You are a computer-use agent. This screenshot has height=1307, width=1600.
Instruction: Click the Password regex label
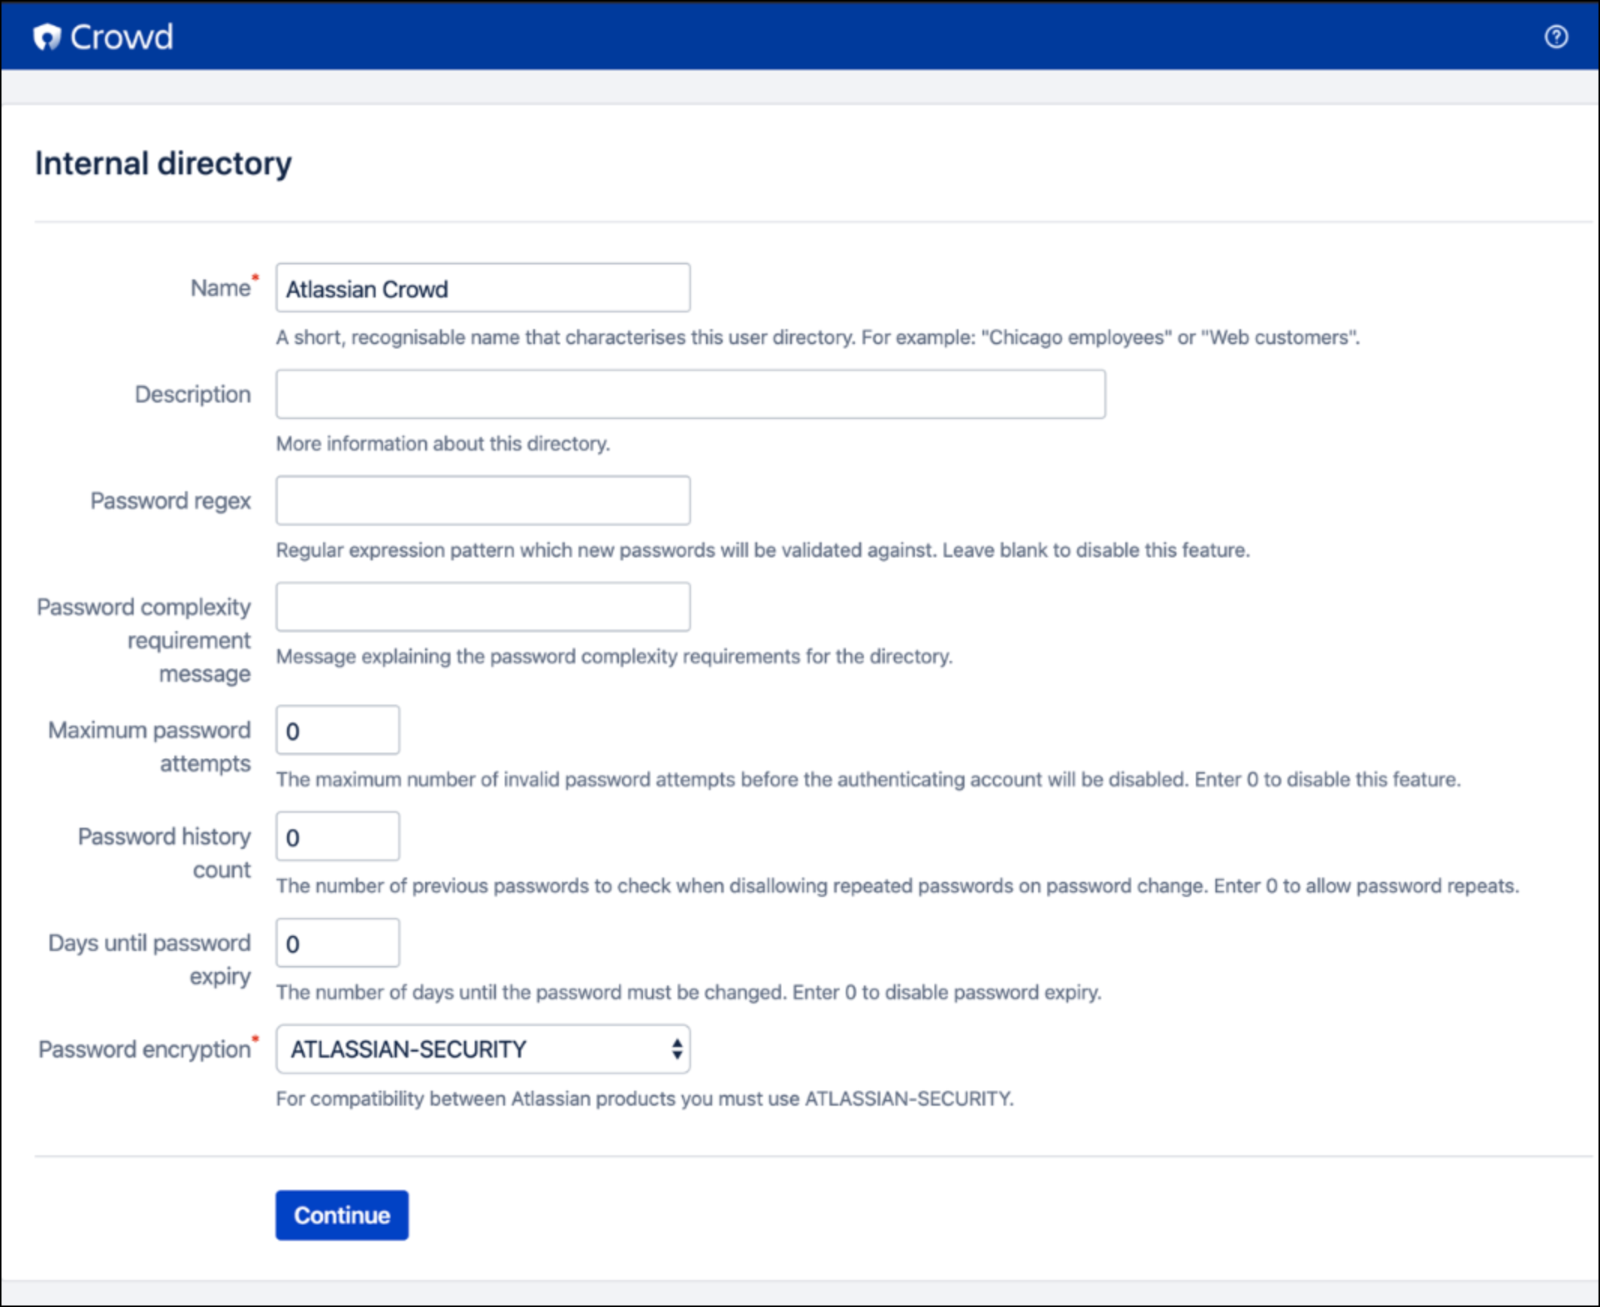pyautogui.click(x=171, y=501)
